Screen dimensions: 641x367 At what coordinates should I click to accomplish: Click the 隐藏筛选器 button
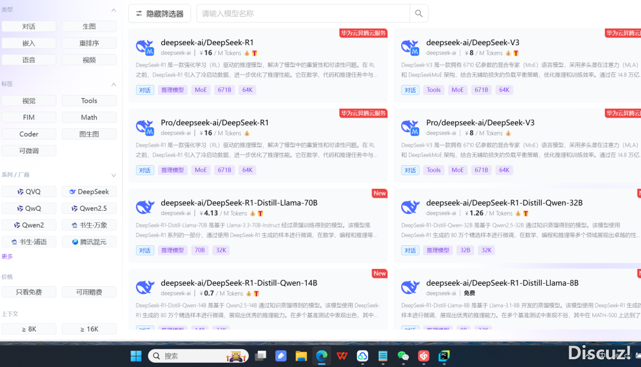[x=160, y=14]
